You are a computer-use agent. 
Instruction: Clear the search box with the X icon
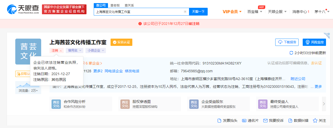pos(185,12)
